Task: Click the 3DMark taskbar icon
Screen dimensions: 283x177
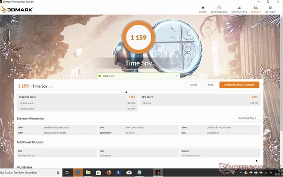Action: pos(158,173)
